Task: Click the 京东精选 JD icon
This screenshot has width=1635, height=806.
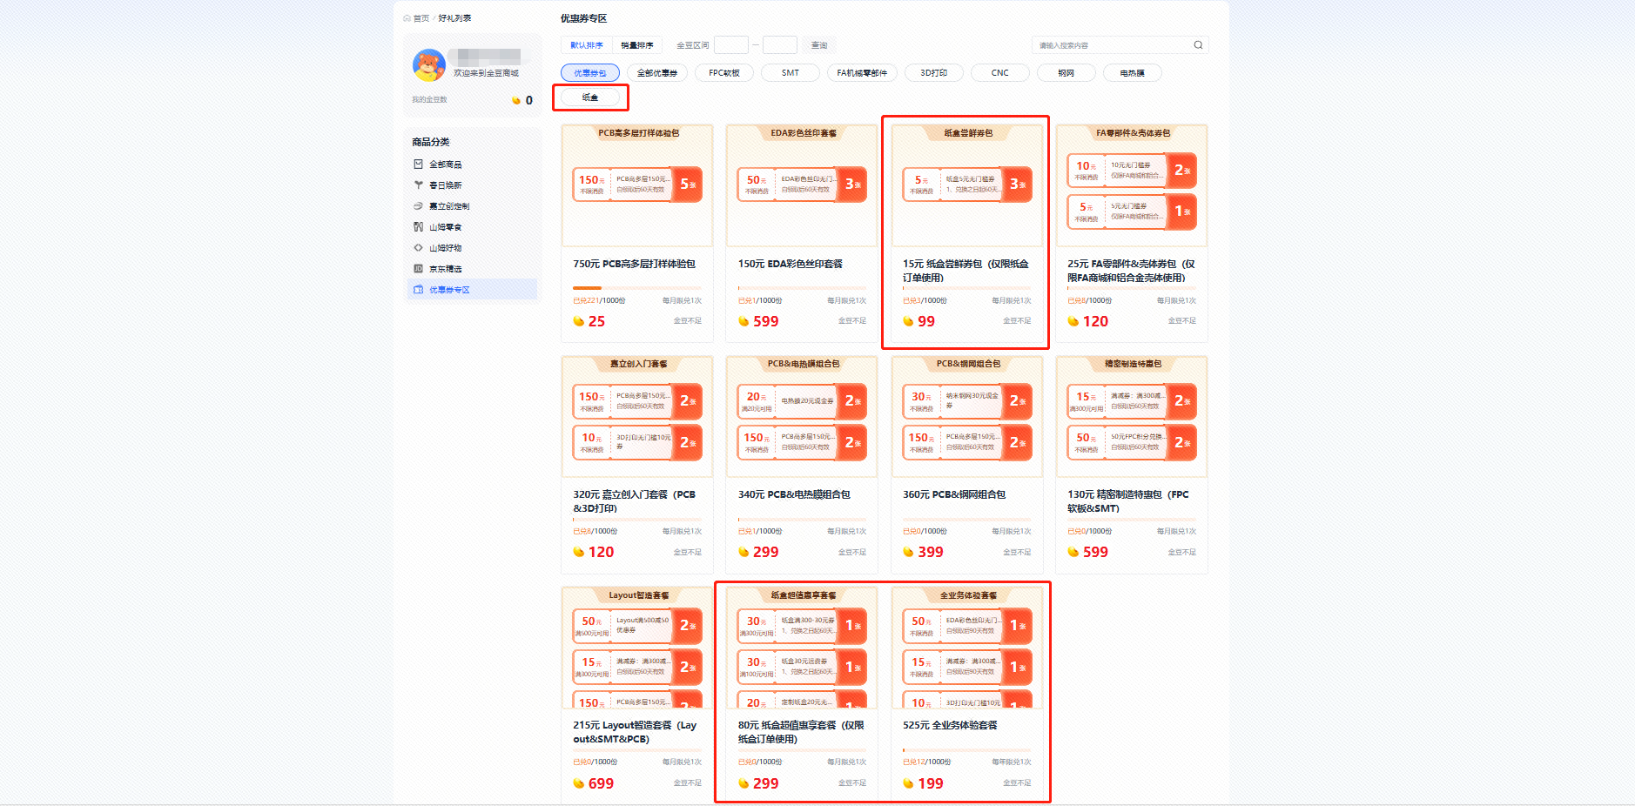Action: [419, 269]
